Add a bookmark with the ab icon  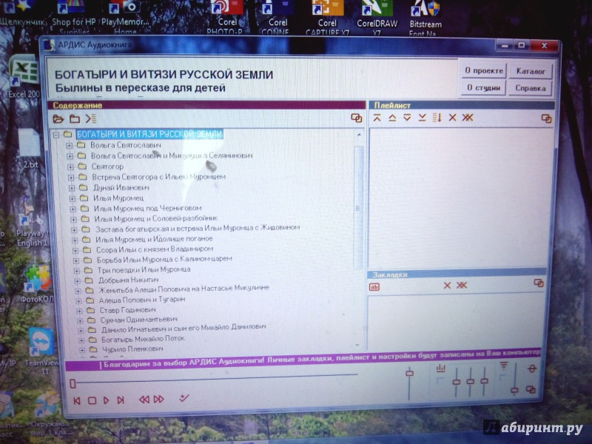[x=374, y=287]
